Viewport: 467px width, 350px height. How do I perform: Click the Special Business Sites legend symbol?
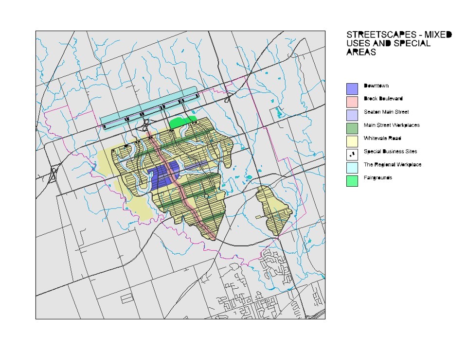coord(352,155)
